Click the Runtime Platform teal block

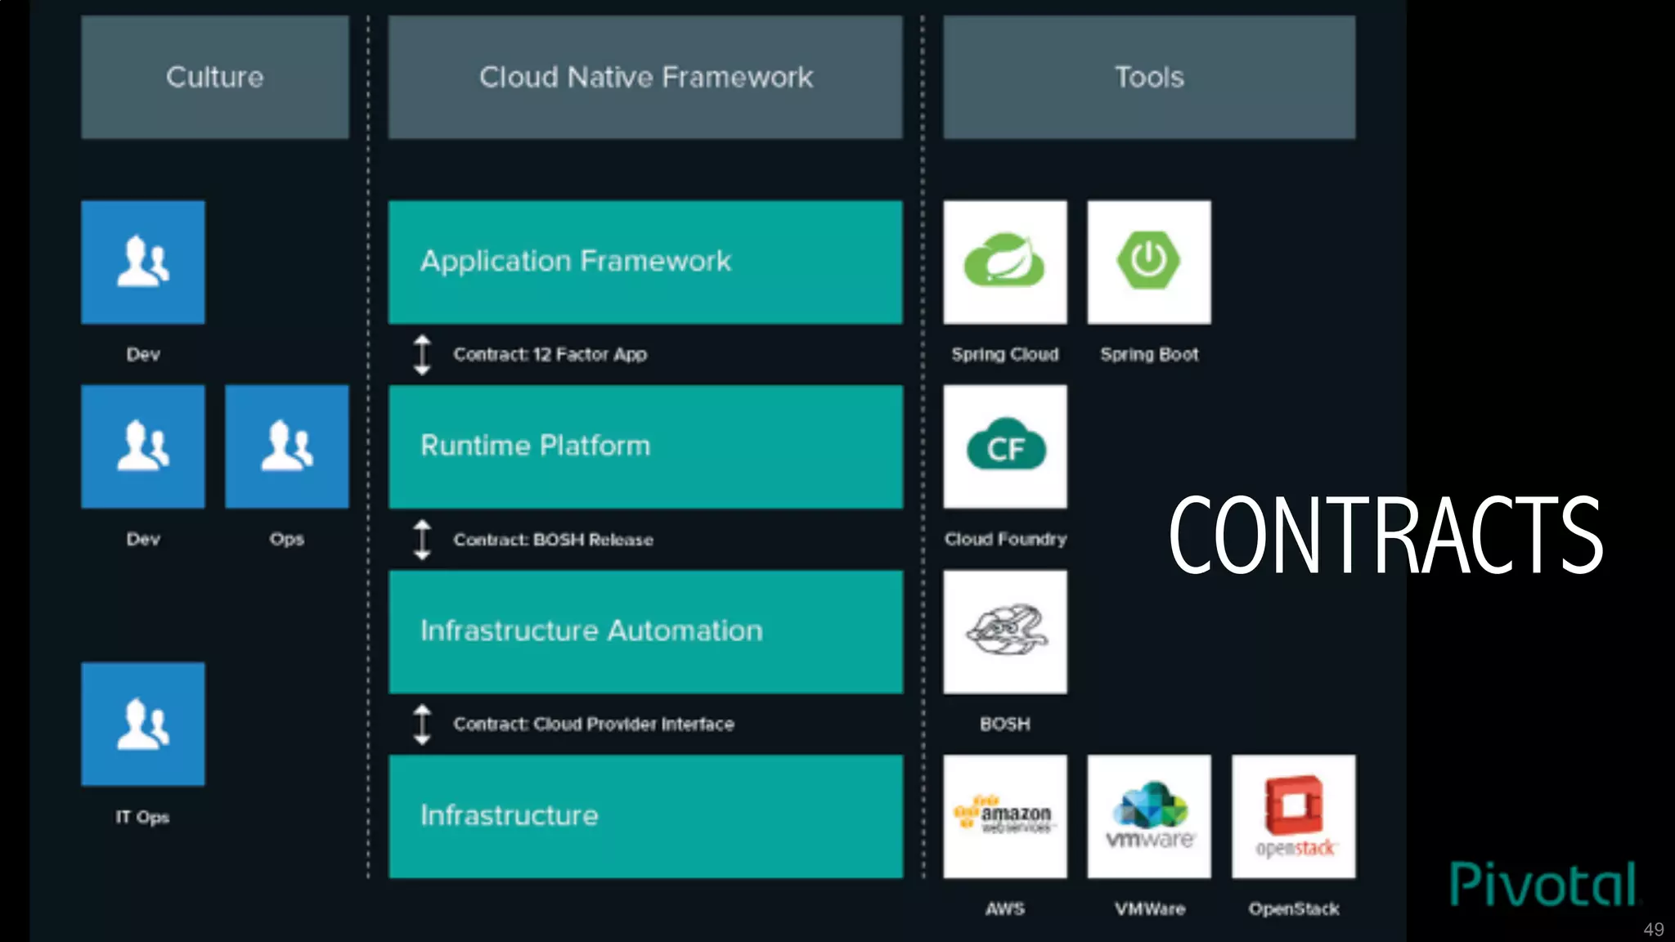coord(645,446)
